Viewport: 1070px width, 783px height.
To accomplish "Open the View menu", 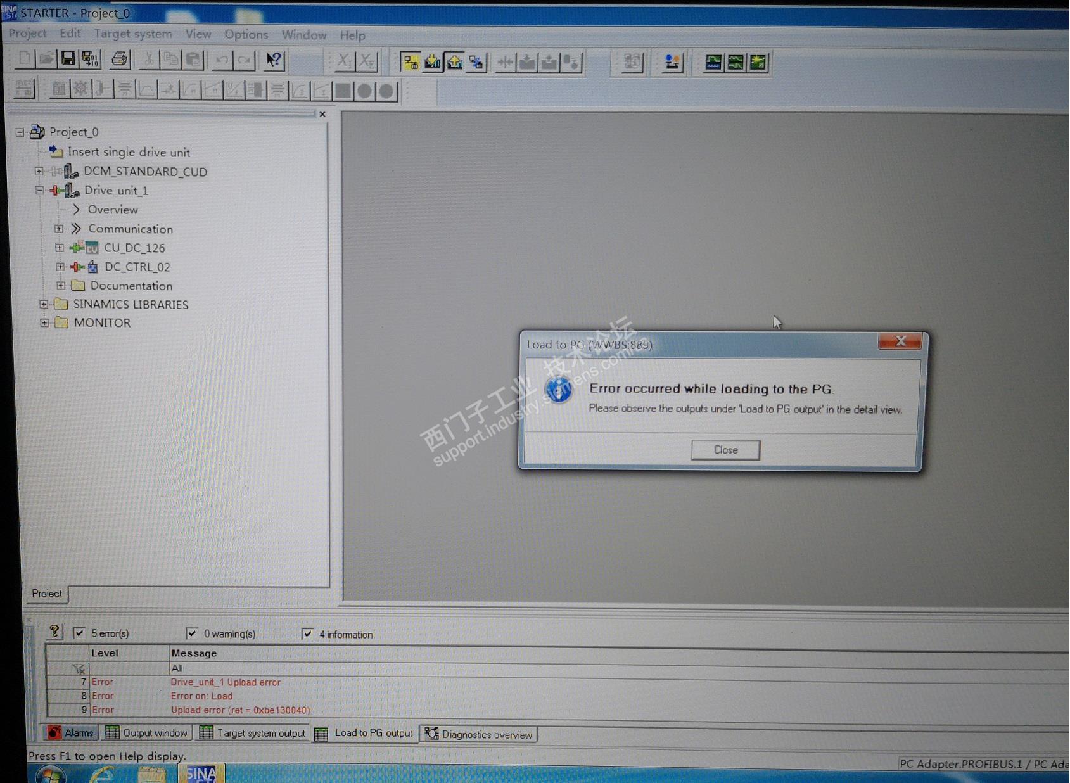I will [198, 34].
